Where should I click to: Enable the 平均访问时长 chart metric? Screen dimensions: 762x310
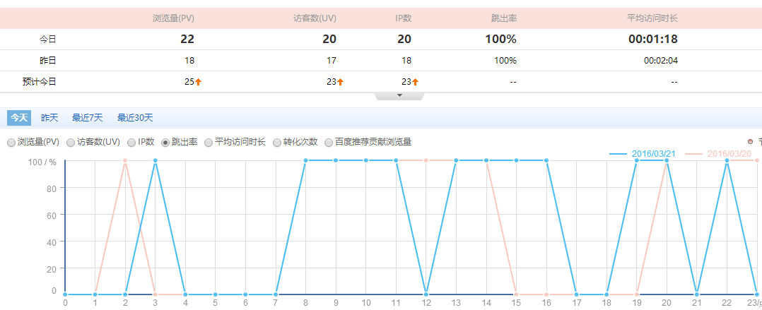pyautogui.click(x=209, y=142)
